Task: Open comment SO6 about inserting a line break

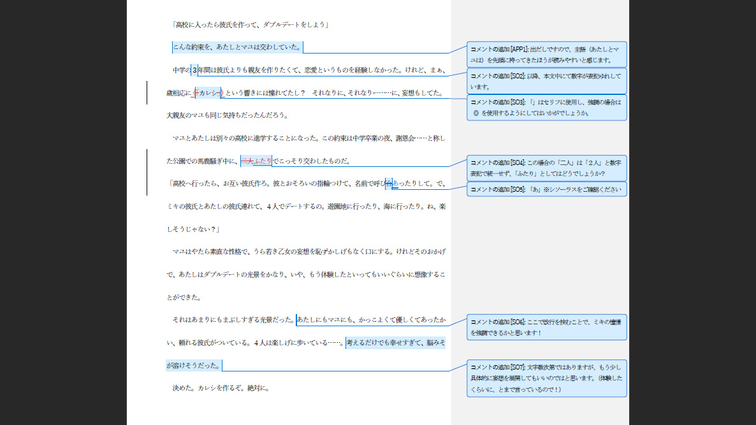Action: (x=546, y=327)
